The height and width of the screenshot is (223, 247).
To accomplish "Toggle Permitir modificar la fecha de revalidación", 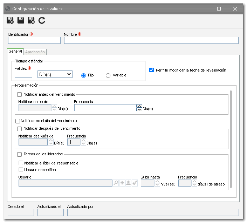I will [x=152, y=70].
